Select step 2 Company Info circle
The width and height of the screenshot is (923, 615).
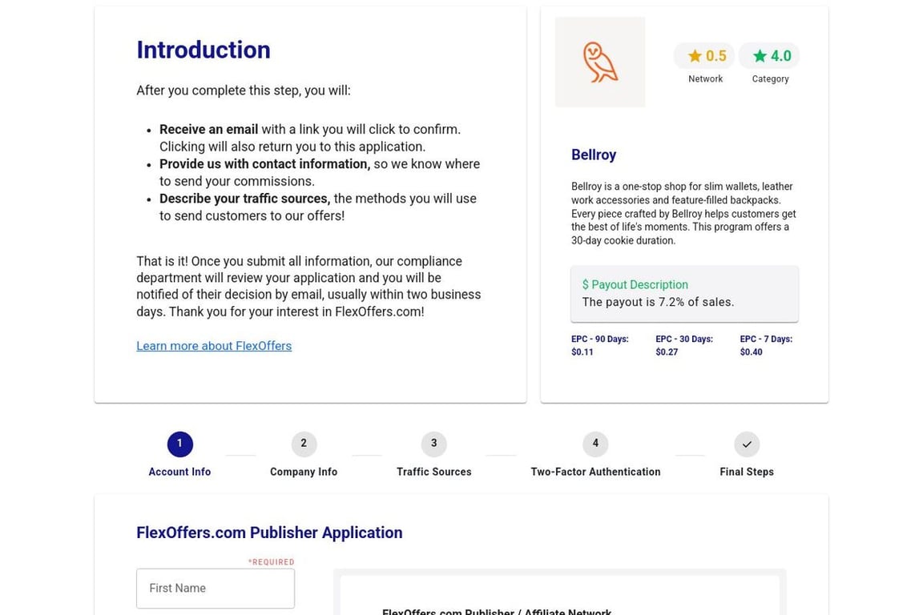304,444
